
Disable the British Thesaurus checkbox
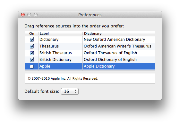tap(32, 53)
